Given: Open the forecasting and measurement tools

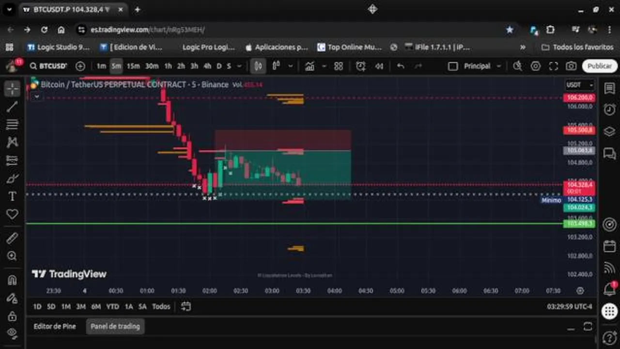Looking at the screenshot, I should [x=12, y=160].
